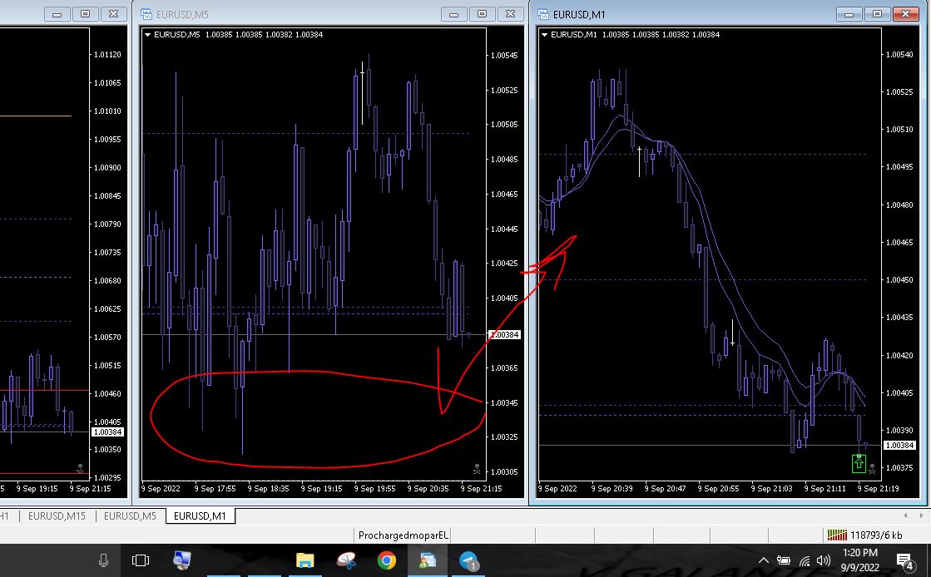Click the 1.00384 price label in M5 chart

[505, 335]
